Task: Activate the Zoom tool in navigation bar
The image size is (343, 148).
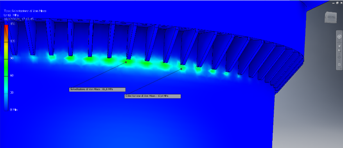Action: pos(339,50)
